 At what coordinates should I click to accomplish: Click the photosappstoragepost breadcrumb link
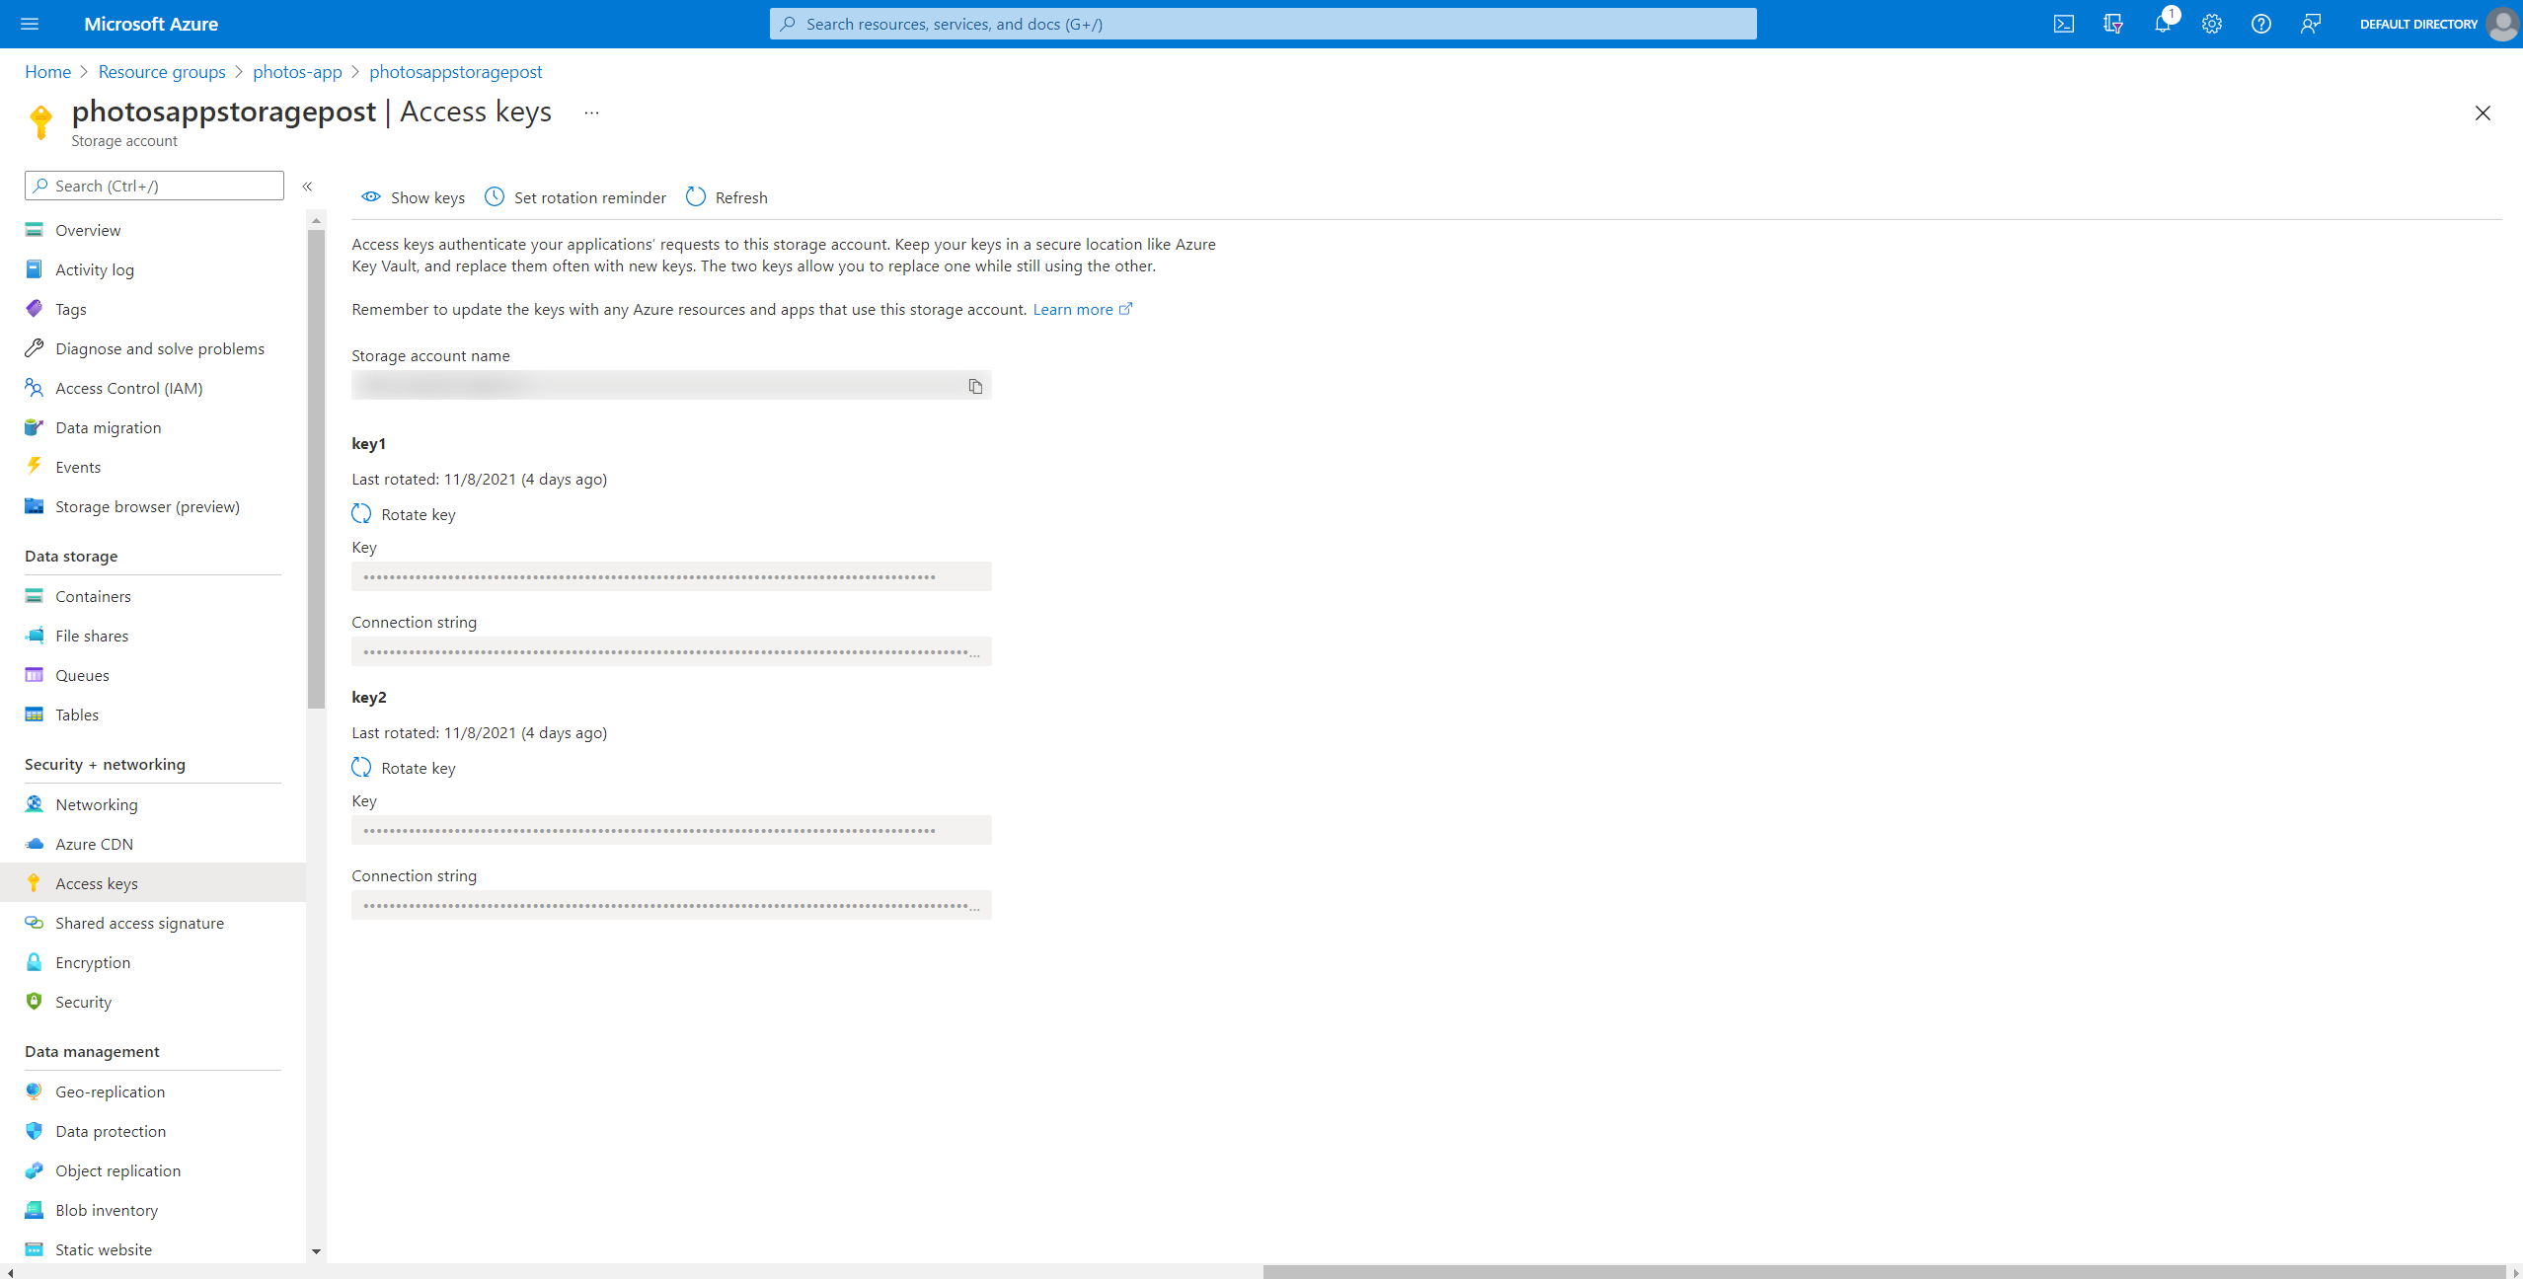point(455,72)
